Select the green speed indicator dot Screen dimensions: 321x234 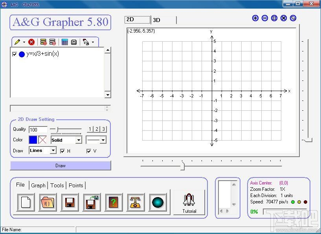coord(293,202)
